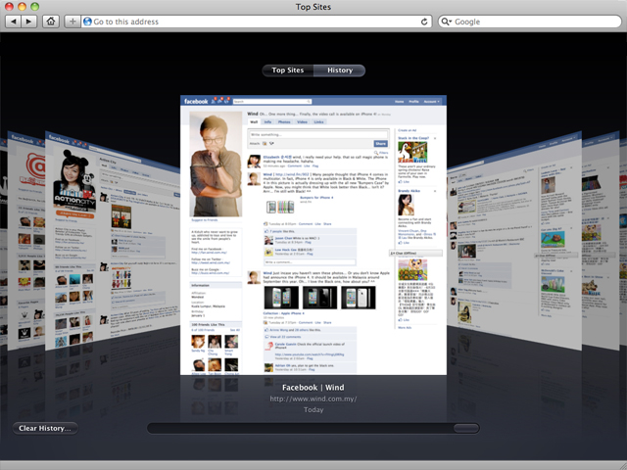Click the 'Today' date label

(313, 409)
